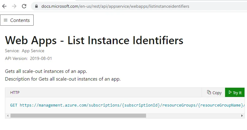Click the 'API Version: 2019-08-01' text
Screen dimensions: 247x130
coord(28,58)
